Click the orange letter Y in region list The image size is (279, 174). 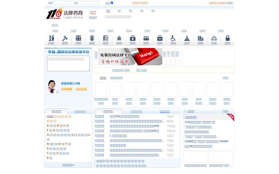point(66,144)
